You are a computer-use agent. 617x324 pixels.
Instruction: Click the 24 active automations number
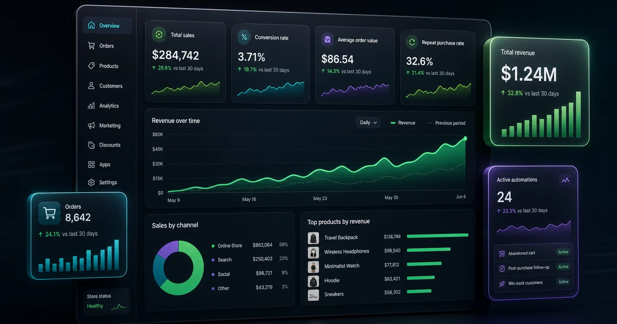point(504,196)
